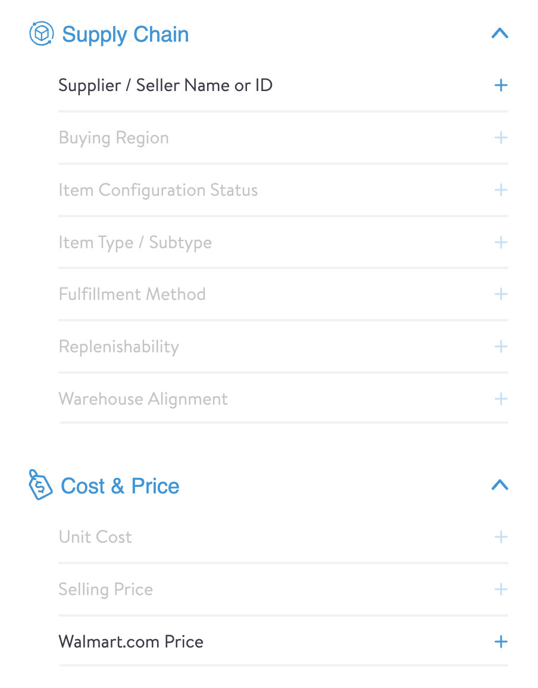Screen dimensions: 538x688
Task: Click the Fulfillment Method label
Action: coord(132,294)
